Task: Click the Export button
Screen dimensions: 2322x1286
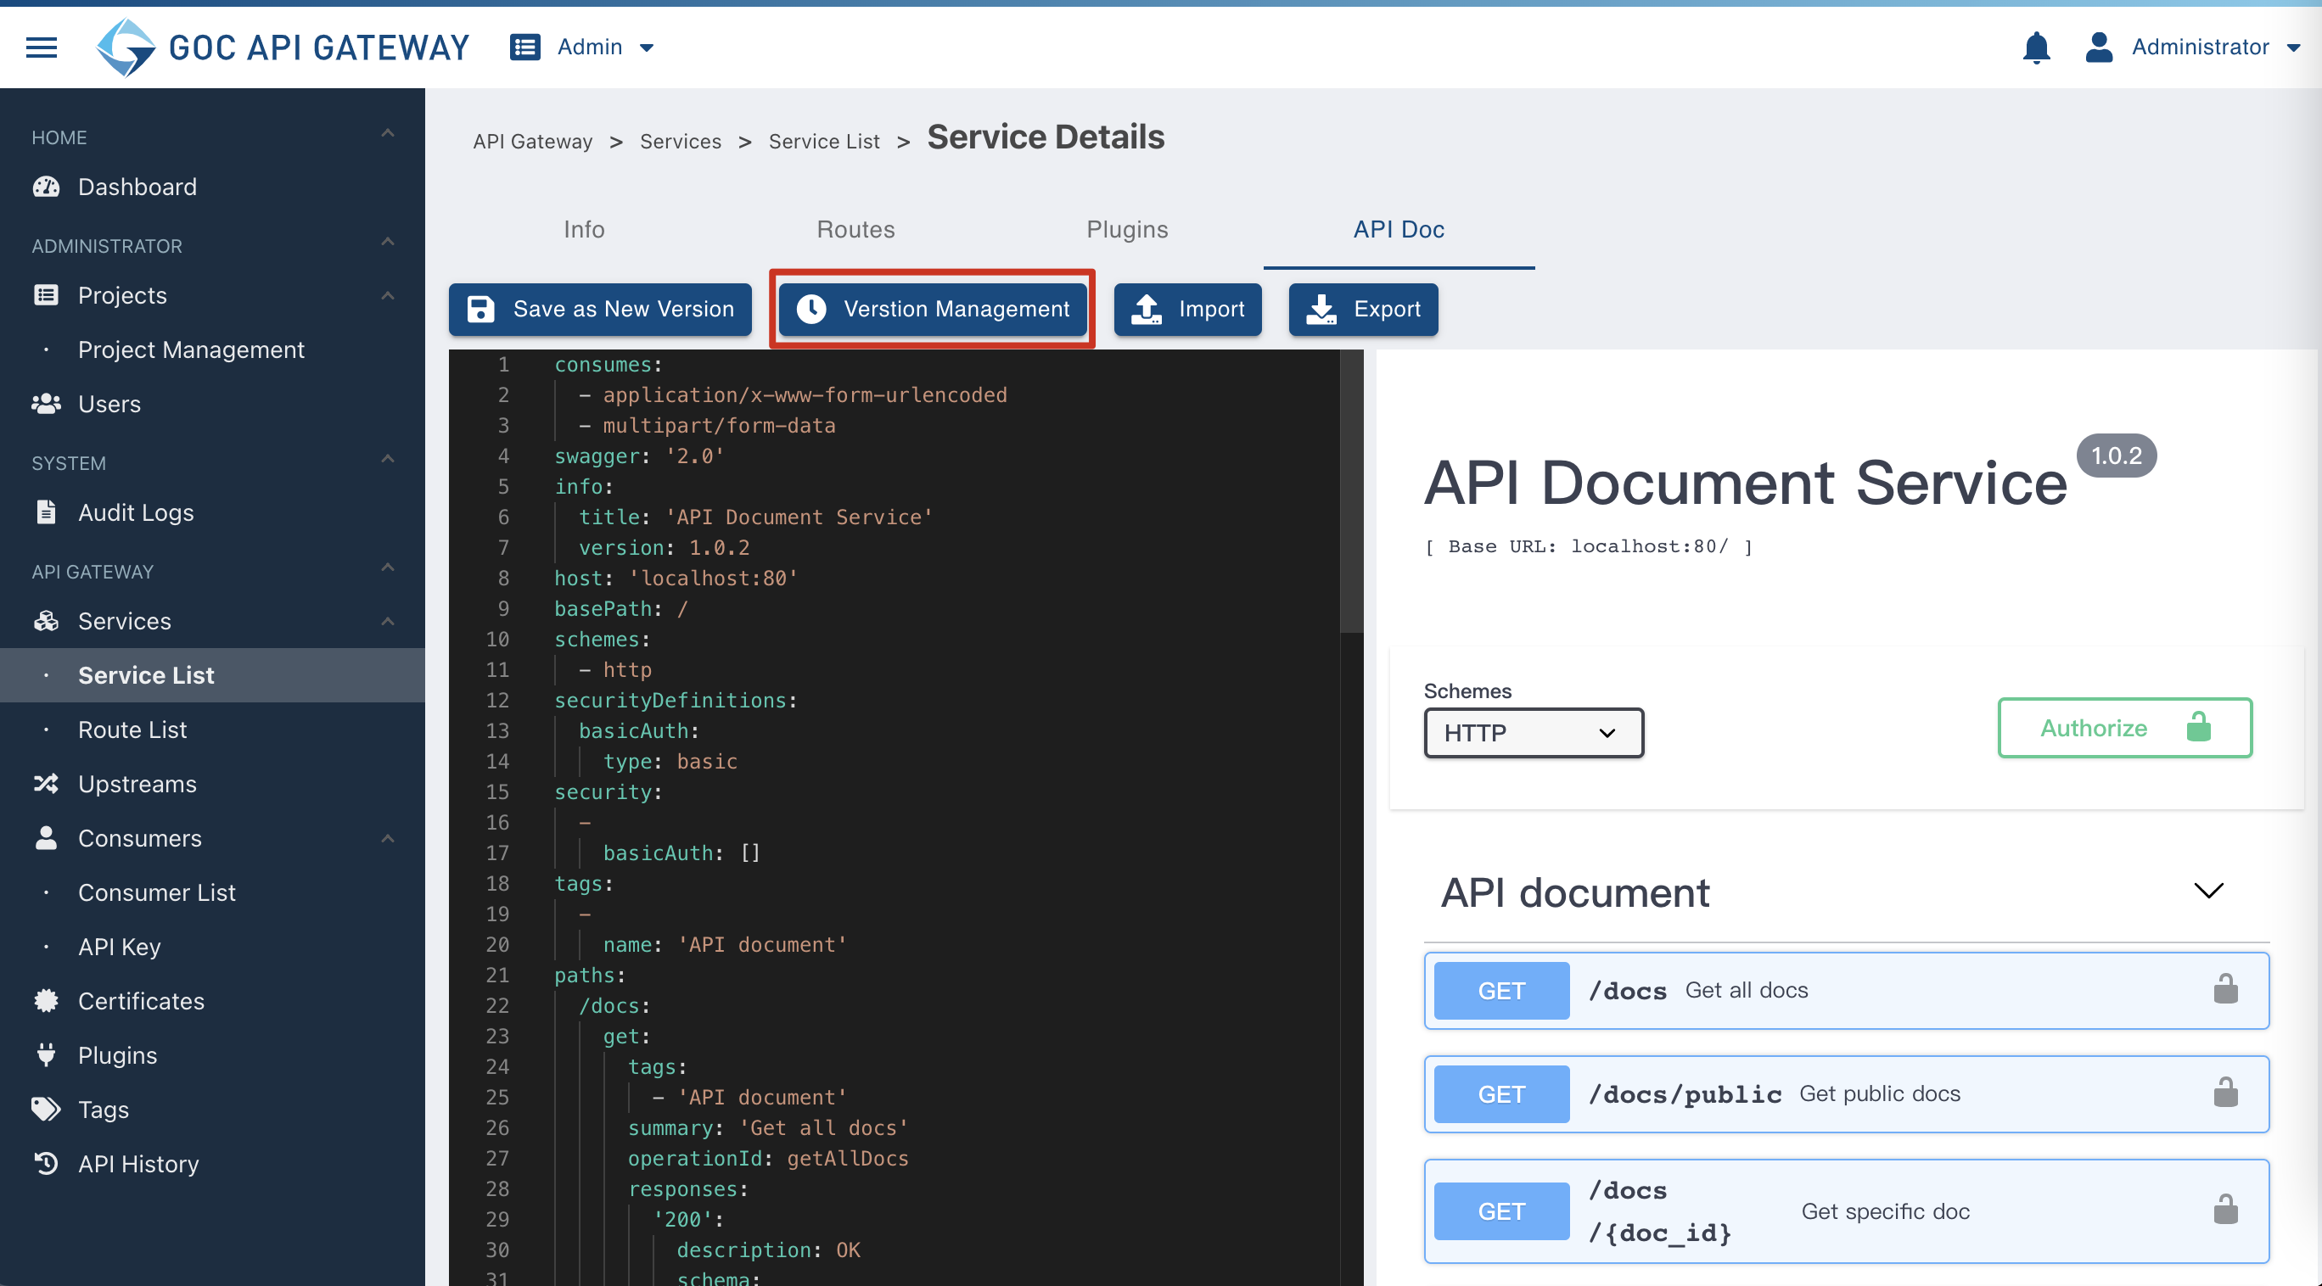Action: [1363, 309]
